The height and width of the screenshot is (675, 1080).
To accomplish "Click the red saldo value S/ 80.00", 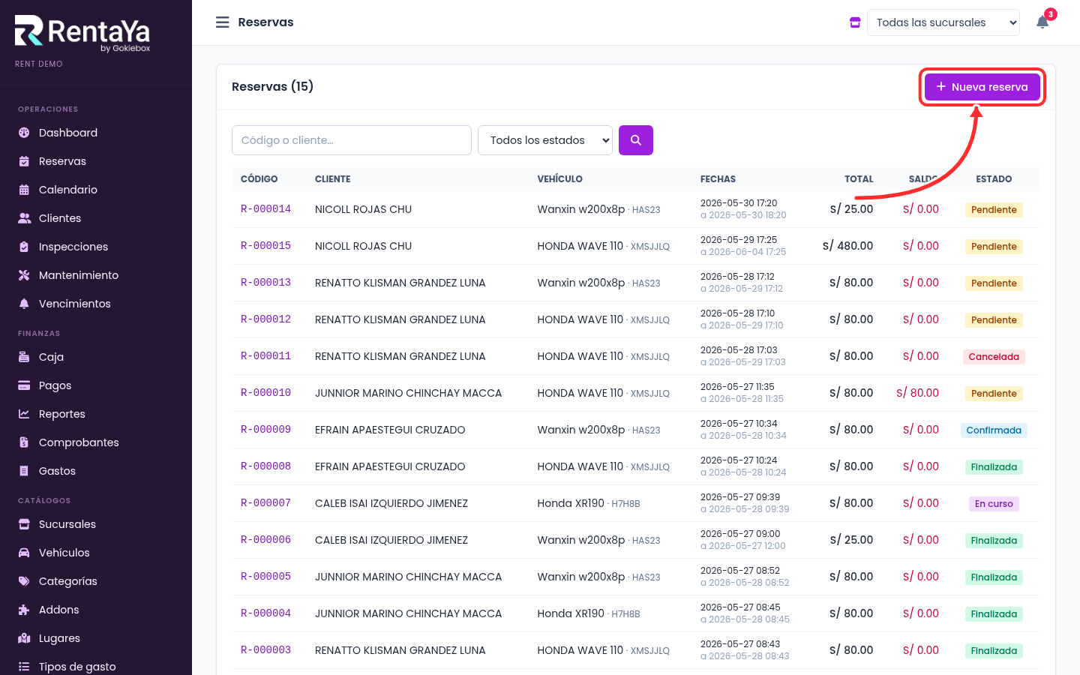I will [918, 393].
